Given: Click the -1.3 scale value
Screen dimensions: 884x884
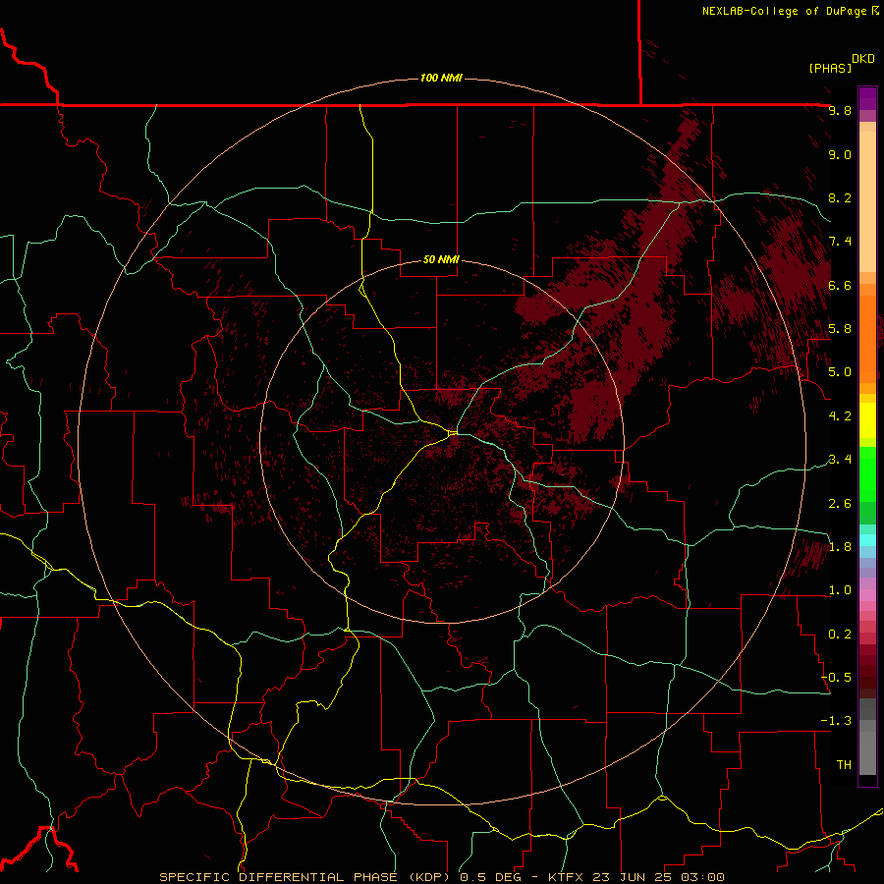Looking at the screenshot, I should [x=837, y=721].
